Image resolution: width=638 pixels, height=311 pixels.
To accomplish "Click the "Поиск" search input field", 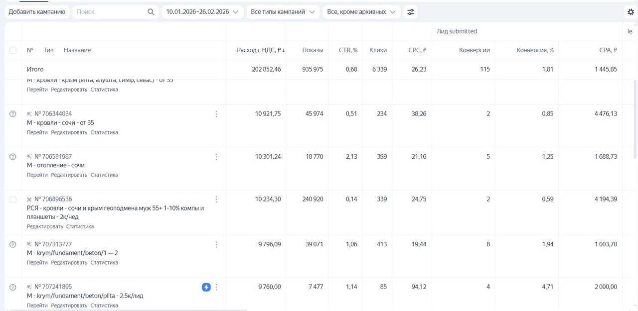I will point(110,12).
